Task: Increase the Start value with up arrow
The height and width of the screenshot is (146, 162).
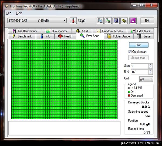Action: 151,65
